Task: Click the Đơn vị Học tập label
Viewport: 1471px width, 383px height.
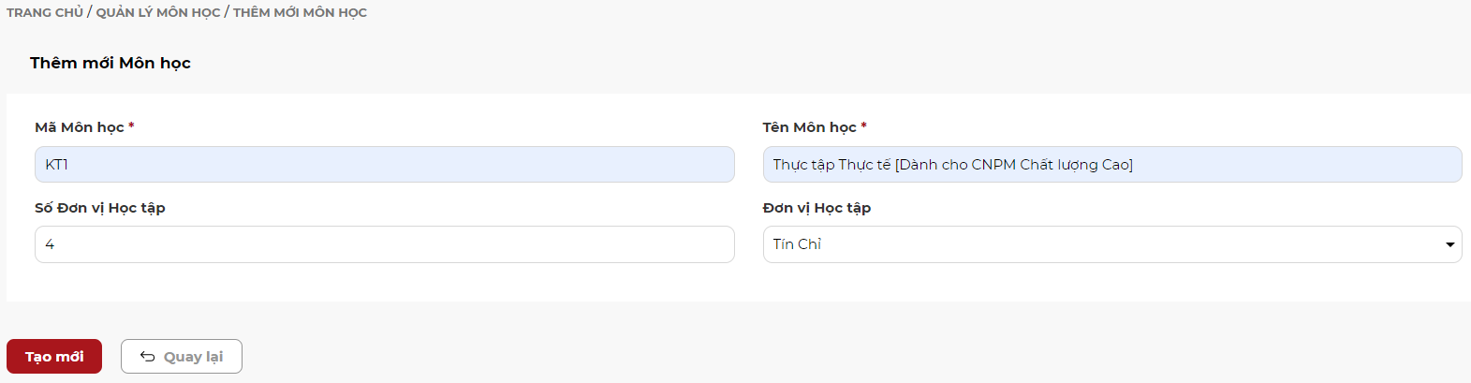Action: (x=816, y=208)
